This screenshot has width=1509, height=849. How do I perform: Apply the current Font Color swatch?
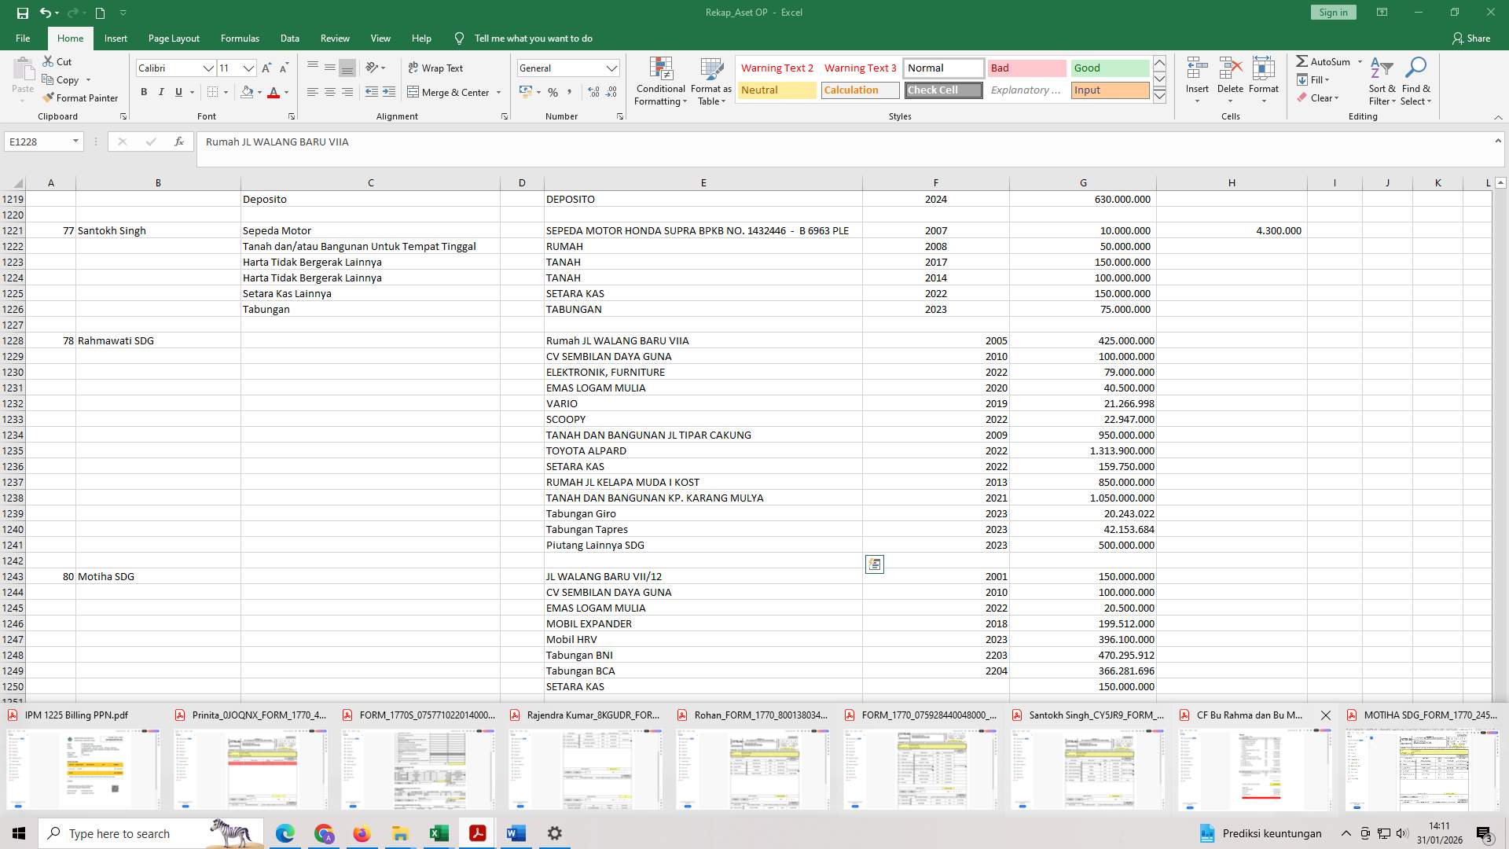273,92
